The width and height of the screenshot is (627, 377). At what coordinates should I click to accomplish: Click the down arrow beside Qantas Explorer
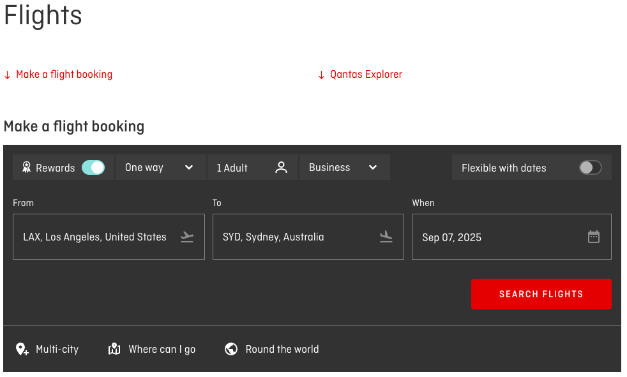click(x=321, y=75)
